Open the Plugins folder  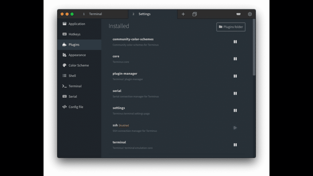coord(231,27)
